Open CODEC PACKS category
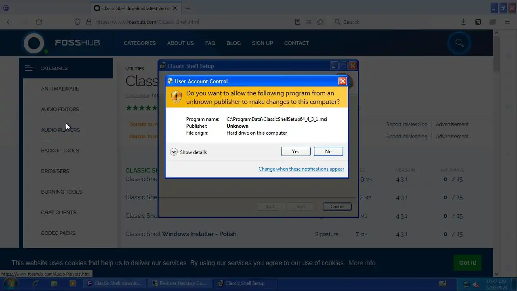This screenshot has height=291, width=517. 58,233
